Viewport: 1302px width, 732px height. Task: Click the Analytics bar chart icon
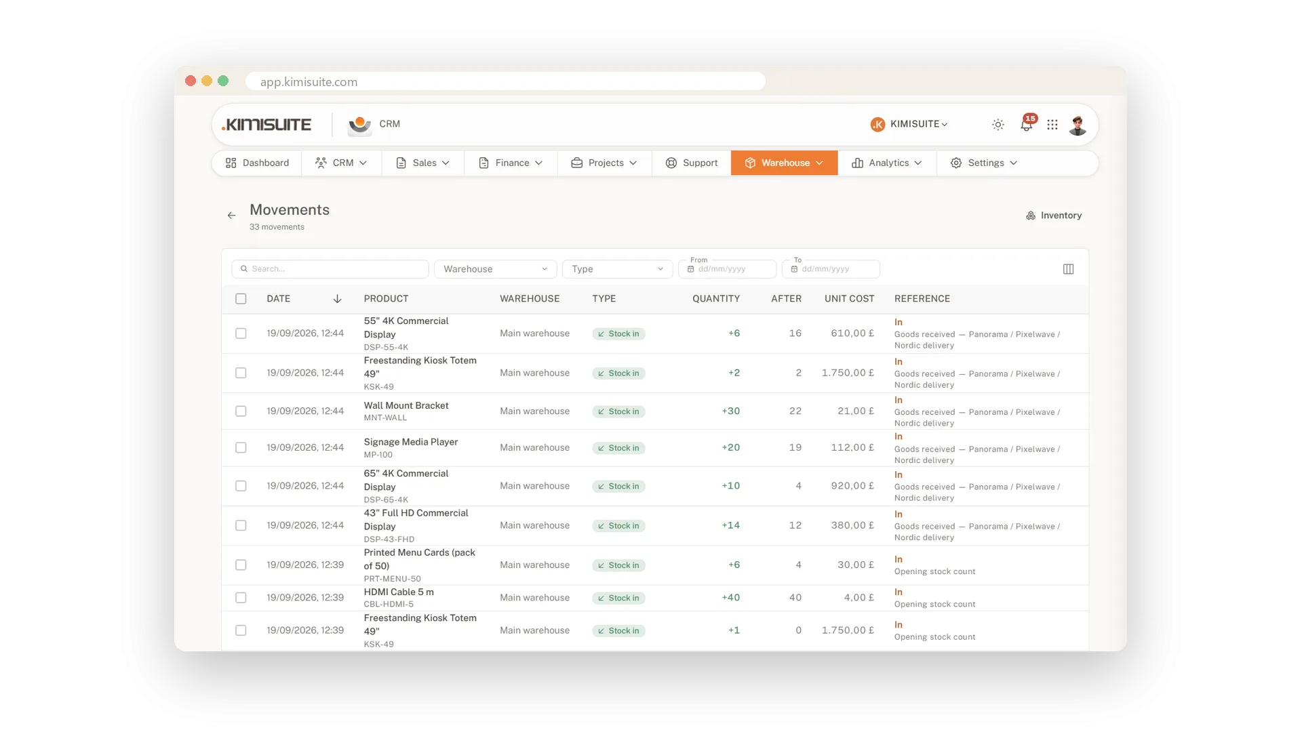pyautogui.click(x=857, y=163)
